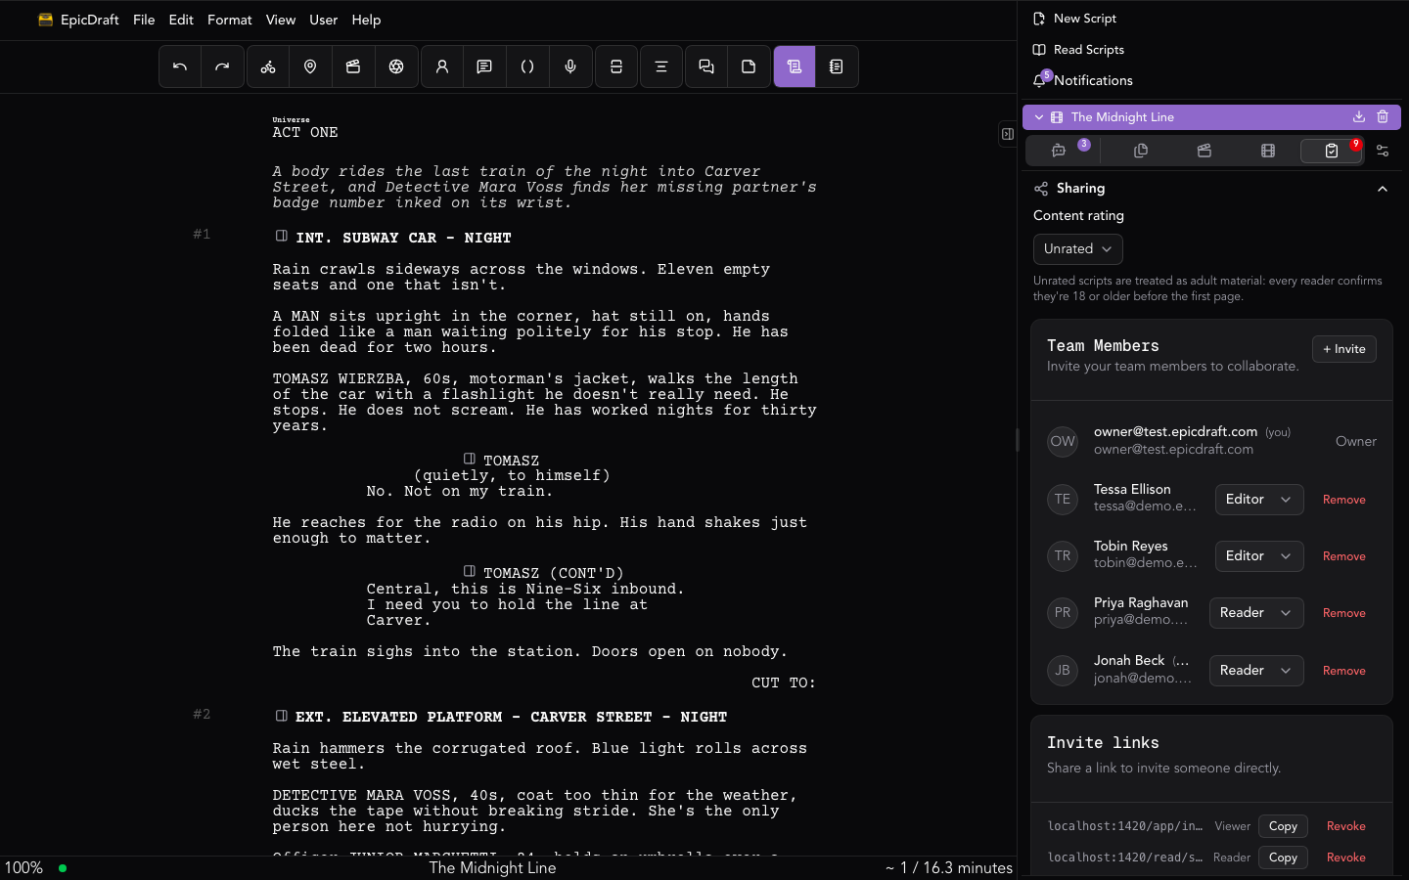Change Priya Raghavan's Reader role dropdown
The width and height of the screenshot is (1409, 880).
1256,613
